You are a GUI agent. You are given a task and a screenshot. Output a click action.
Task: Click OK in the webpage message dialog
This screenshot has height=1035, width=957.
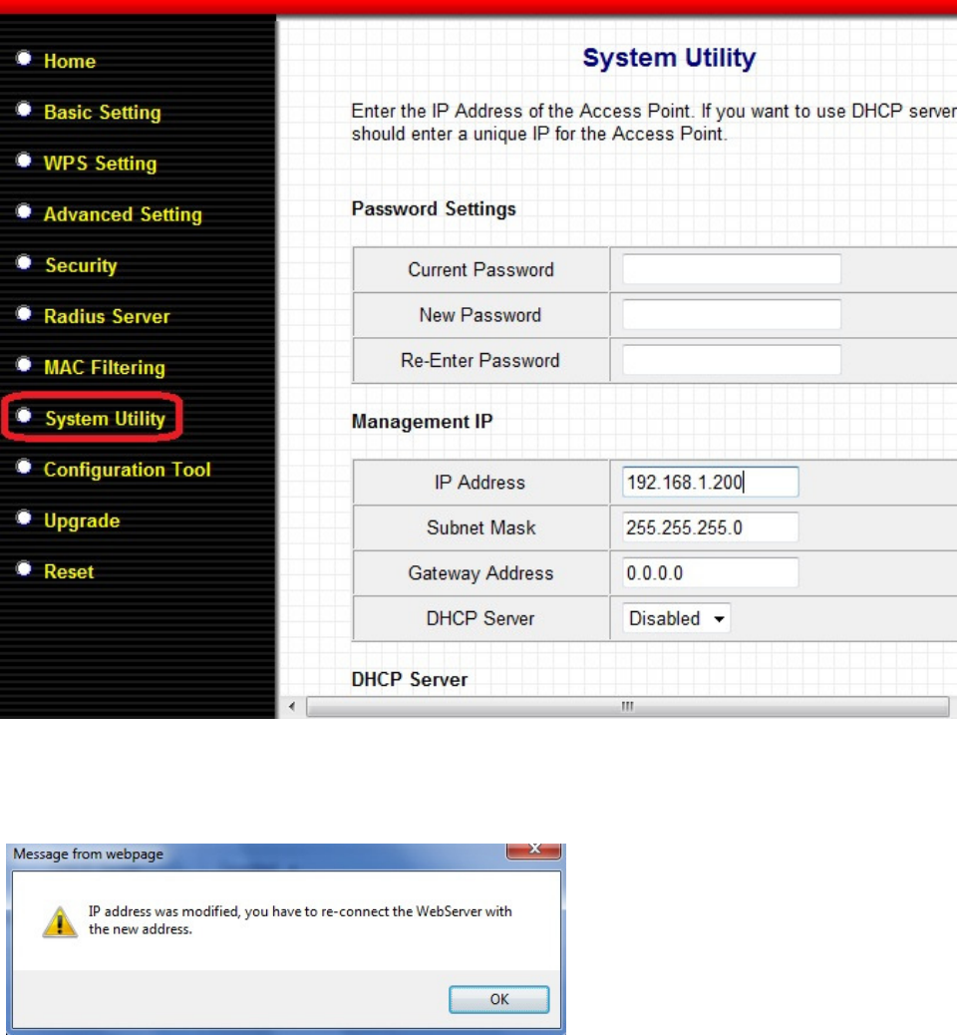[499, 999]
